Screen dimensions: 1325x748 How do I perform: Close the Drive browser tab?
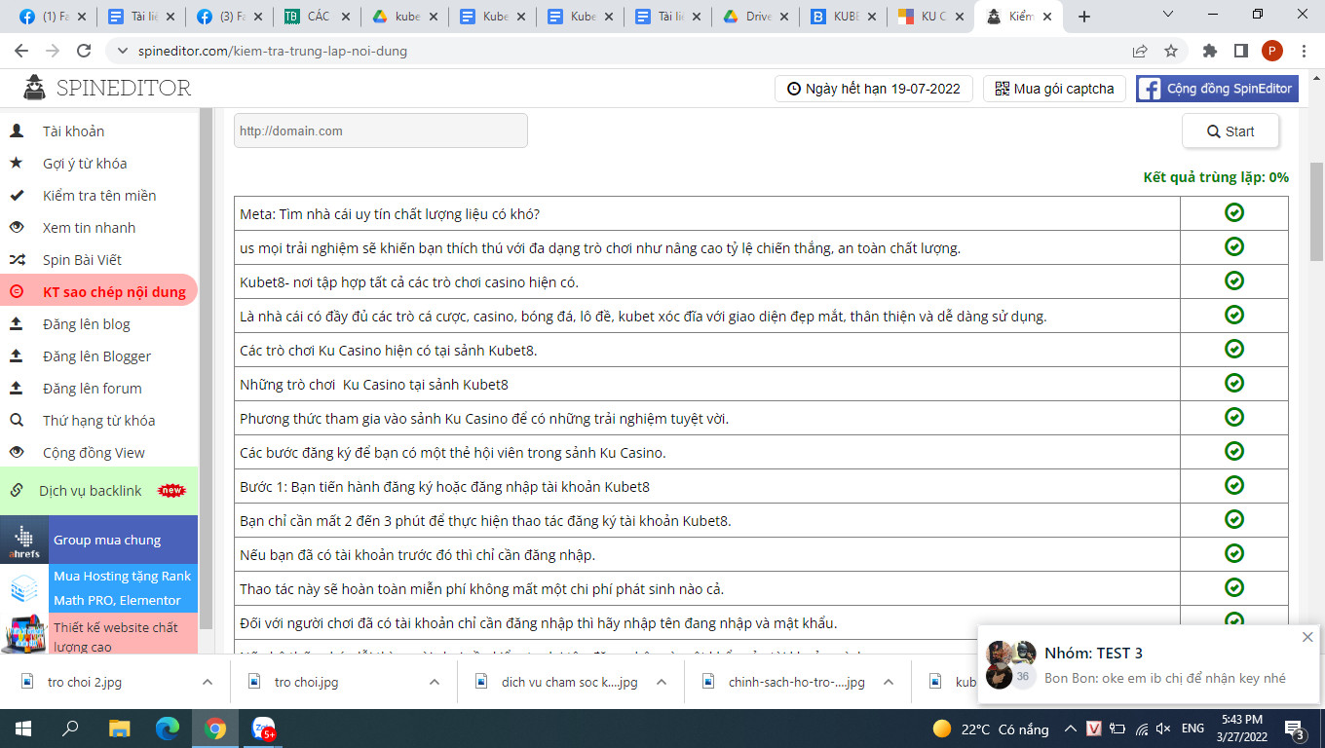786,17
